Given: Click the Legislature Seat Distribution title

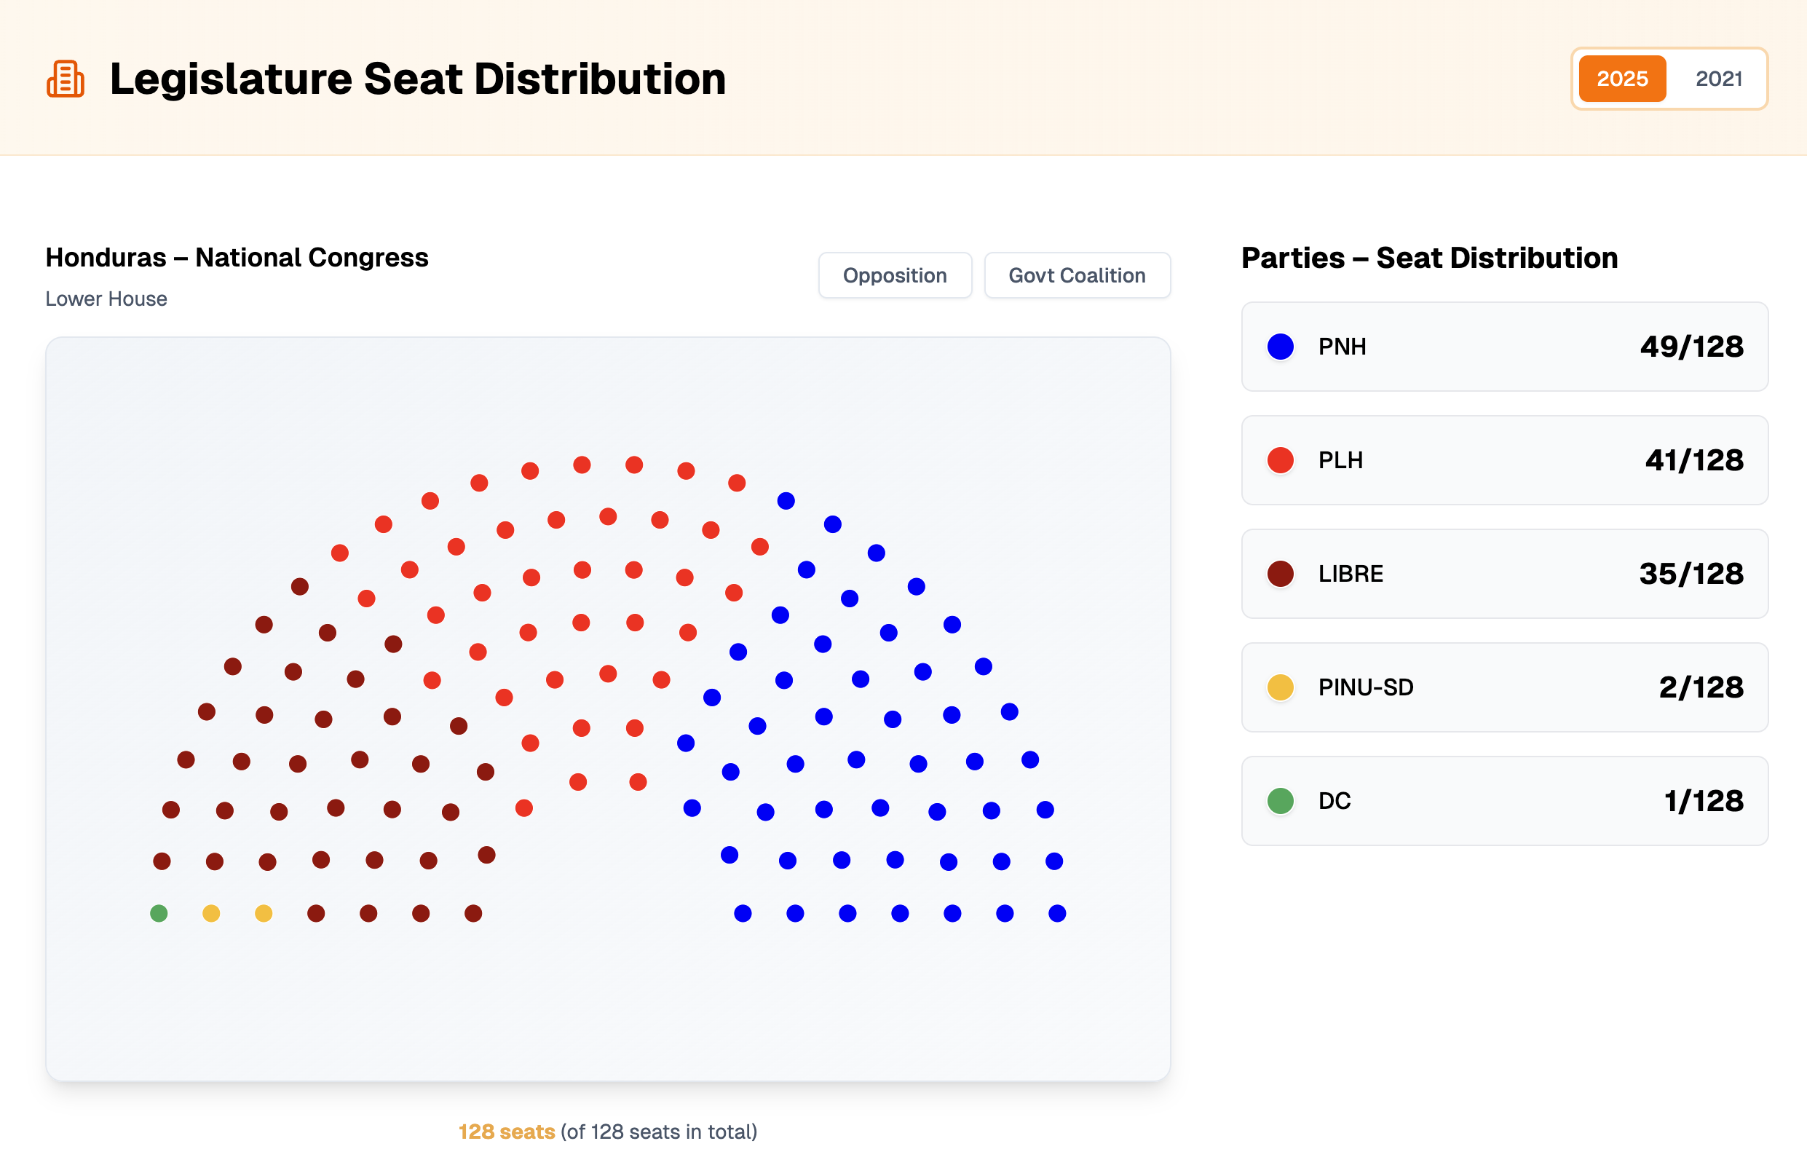Looking at the screenshot, I should point(417,79).
